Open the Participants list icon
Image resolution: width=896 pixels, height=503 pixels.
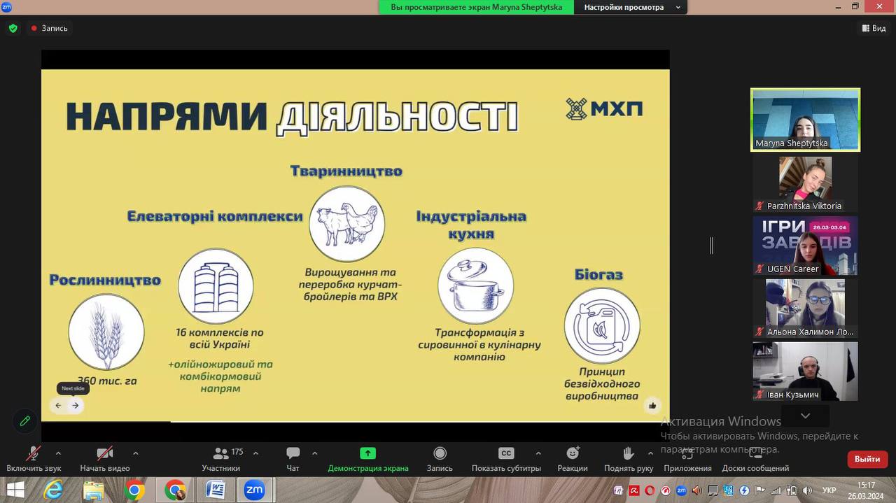pyautogui.click(x=221, y=453)
